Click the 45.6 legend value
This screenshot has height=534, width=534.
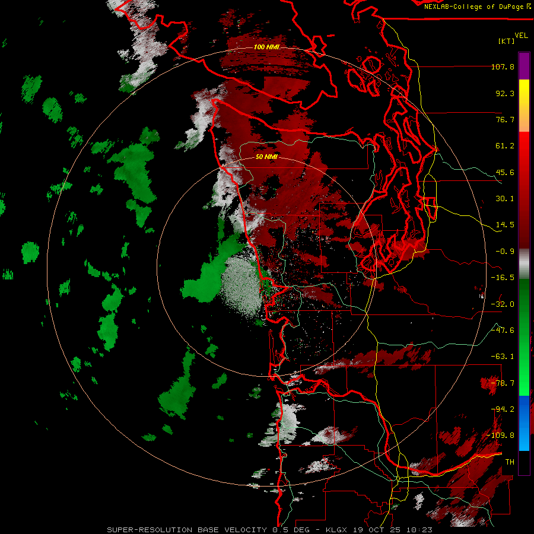(505, 172)
